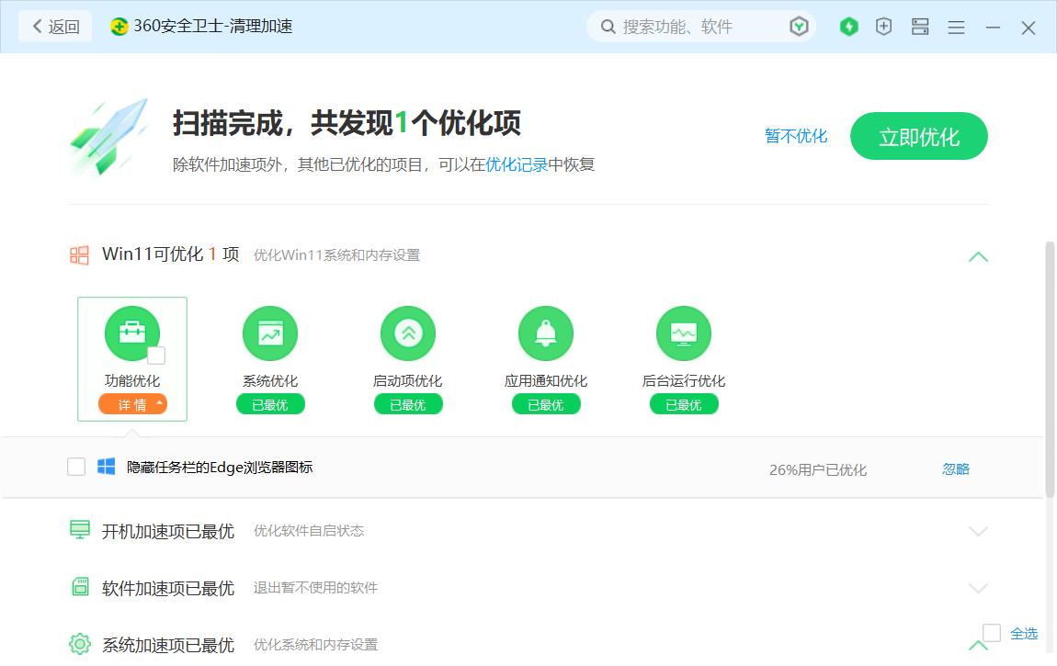Screen dimensions: 1057x666
Task: Open the 开机加速项 monitor icon
Action: 83,531
